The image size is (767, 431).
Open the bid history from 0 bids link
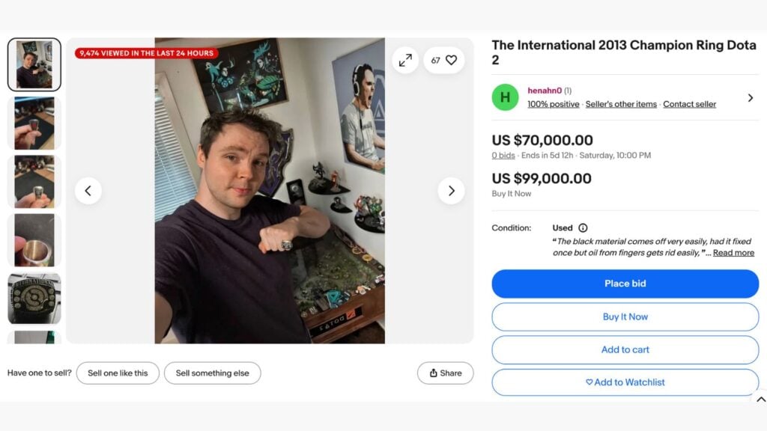(x=502, y=156)
